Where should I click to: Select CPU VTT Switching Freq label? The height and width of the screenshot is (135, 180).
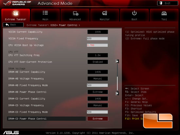(x=24, y=55)
